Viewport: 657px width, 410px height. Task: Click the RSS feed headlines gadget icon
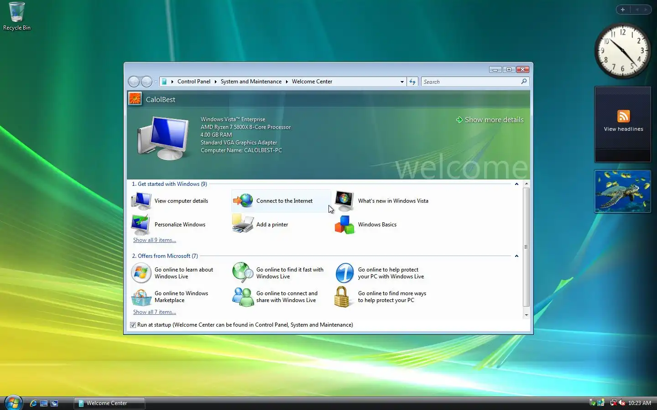pos(623,116)
